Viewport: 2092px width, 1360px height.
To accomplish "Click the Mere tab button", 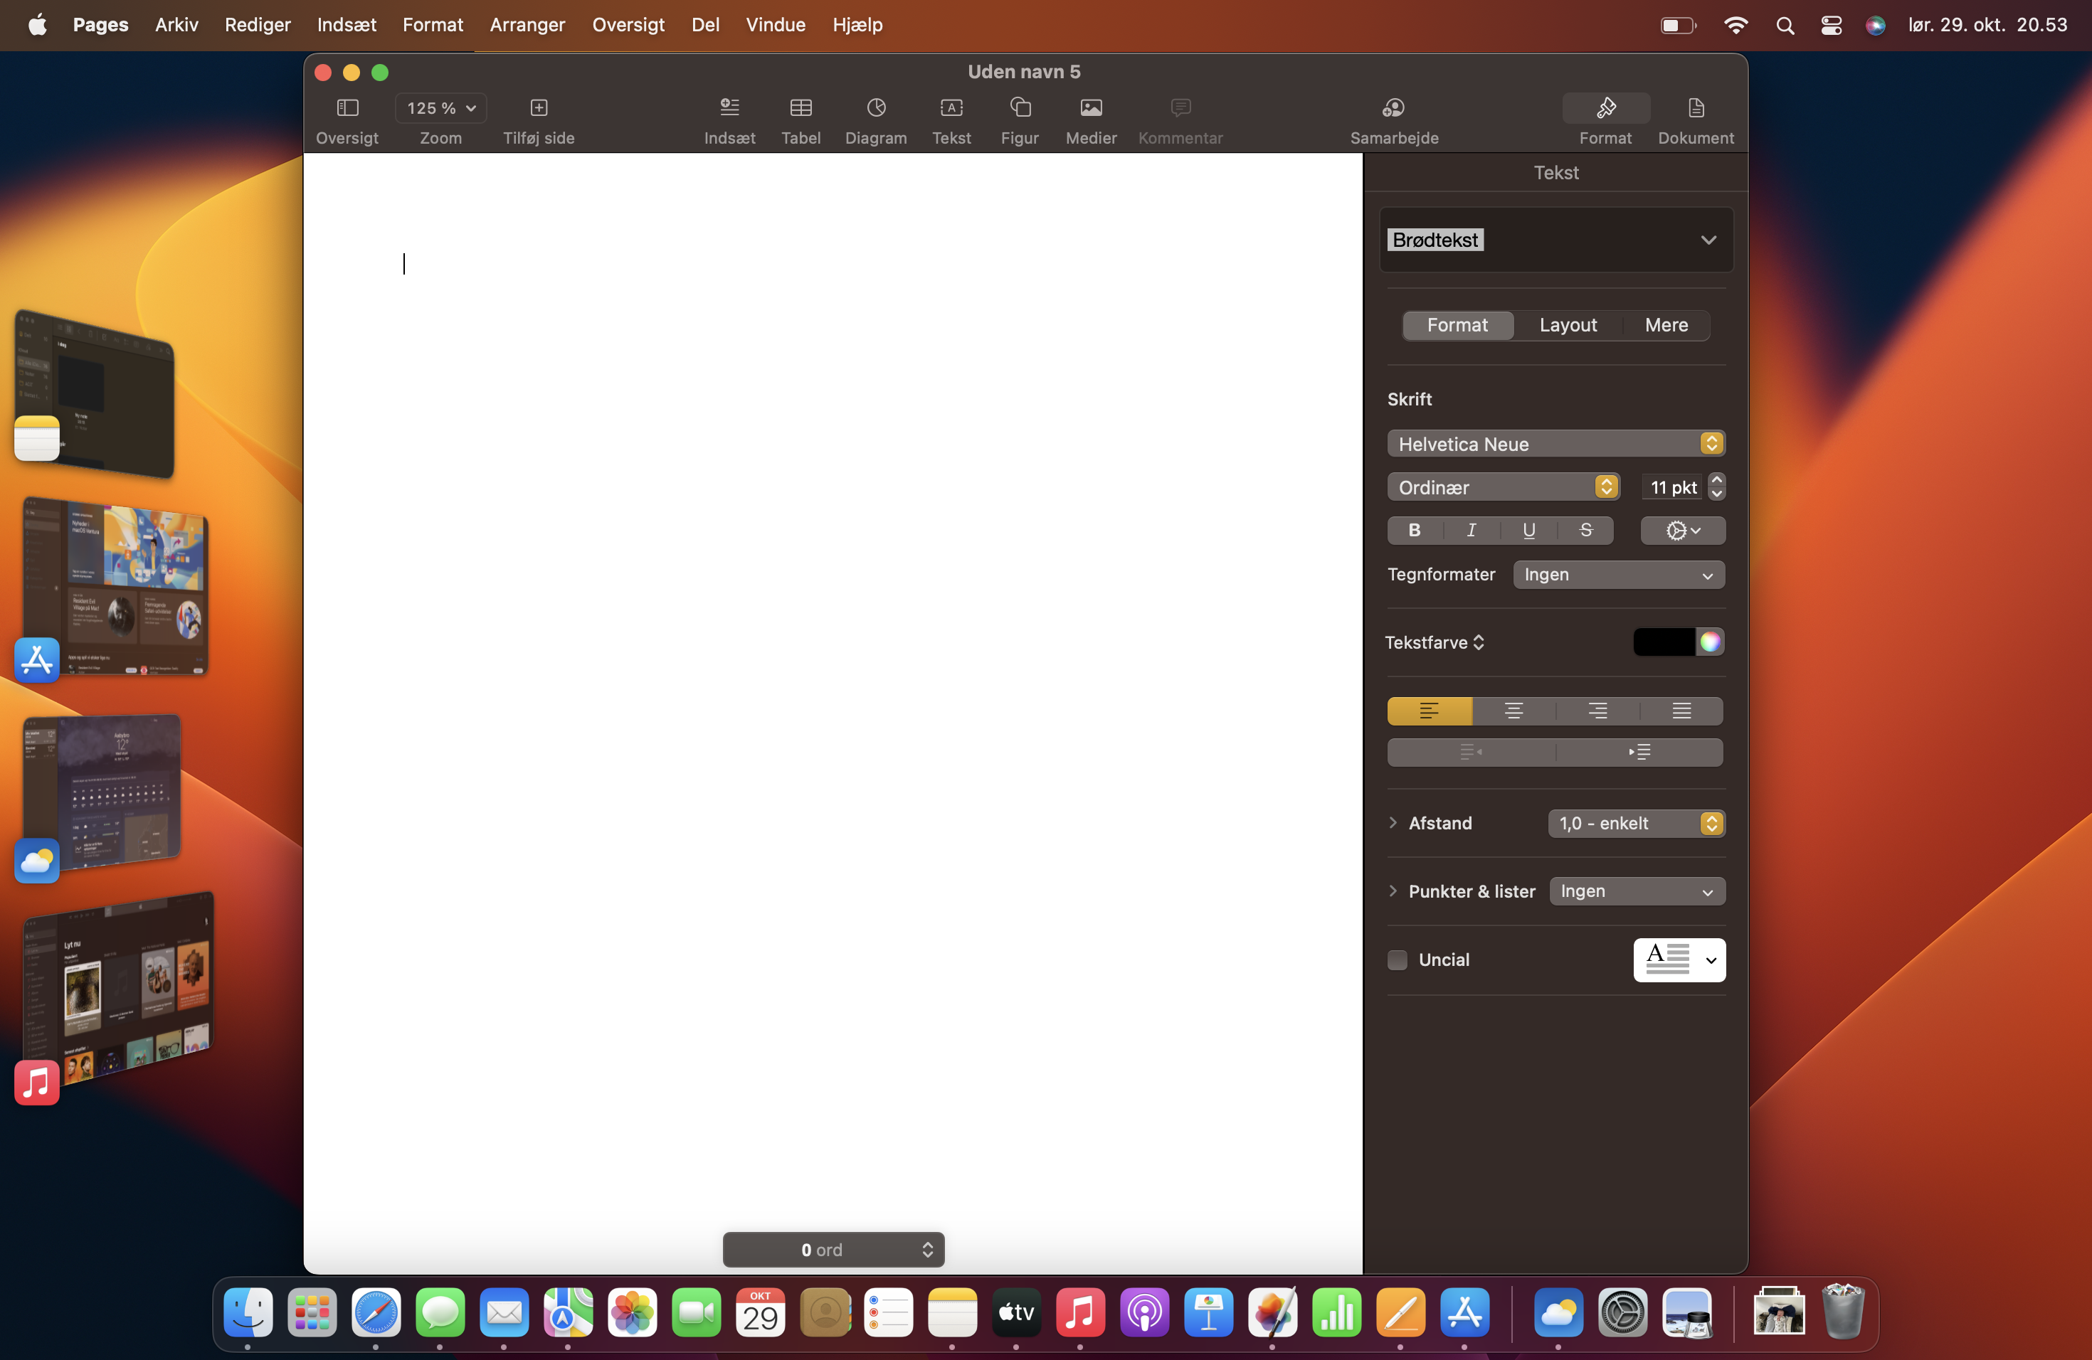I will click(1666, 325).
